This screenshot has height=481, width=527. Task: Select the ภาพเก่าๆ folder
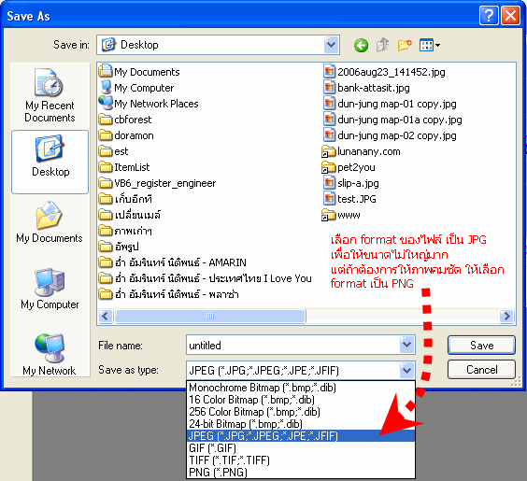click(x=126, y=231)
